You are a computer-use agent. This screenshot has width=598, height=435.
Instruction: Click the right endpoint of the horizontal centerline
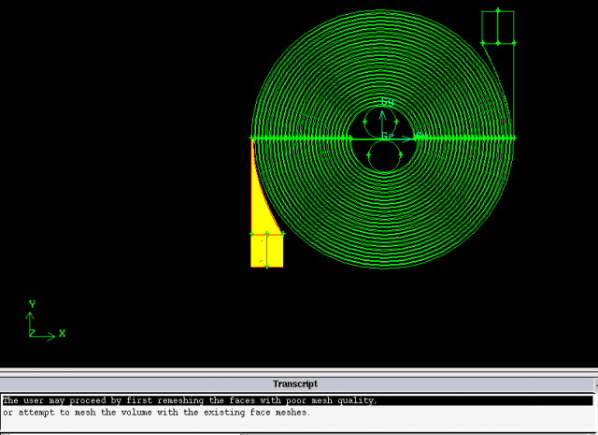click(x=514, y=138)
